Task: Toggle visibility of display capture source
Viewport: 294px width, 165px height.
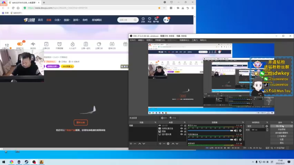Action: (182, 134)
